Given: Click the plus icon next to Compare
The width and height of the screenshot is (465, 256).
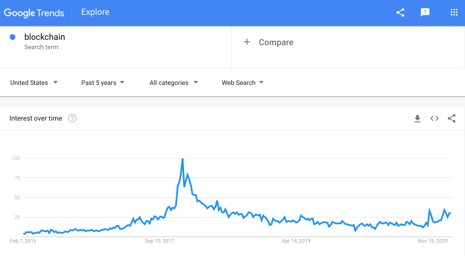Looking at the screenshot, I should 247,42.
